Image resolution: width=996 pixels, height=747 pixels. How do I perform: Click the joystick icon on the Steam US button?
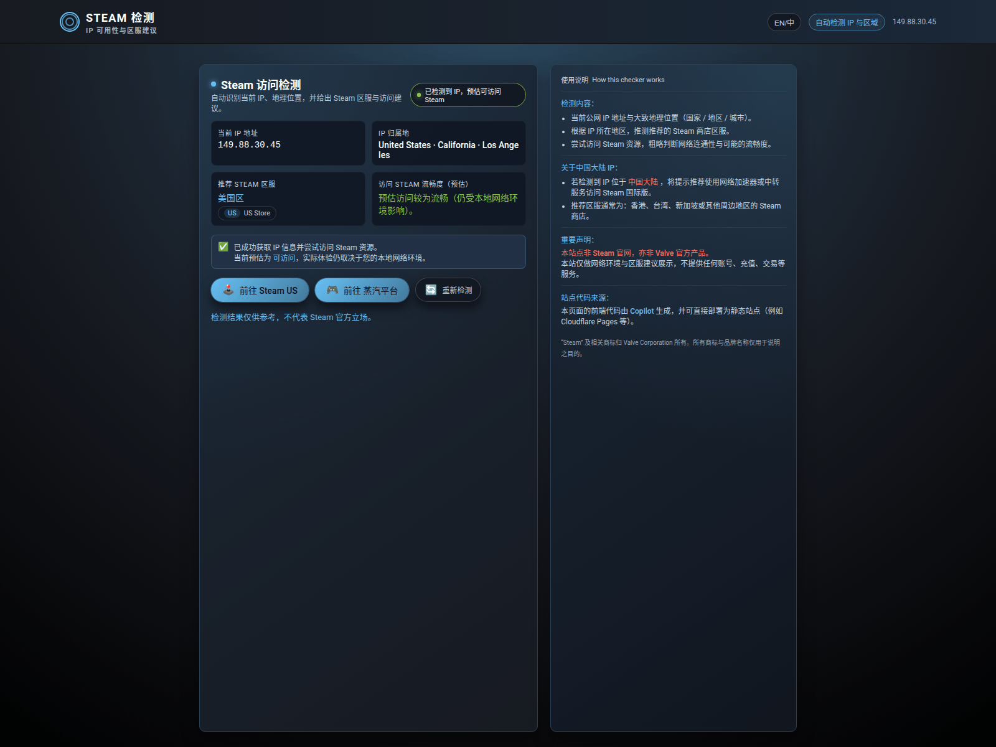[x=228, y=290]
